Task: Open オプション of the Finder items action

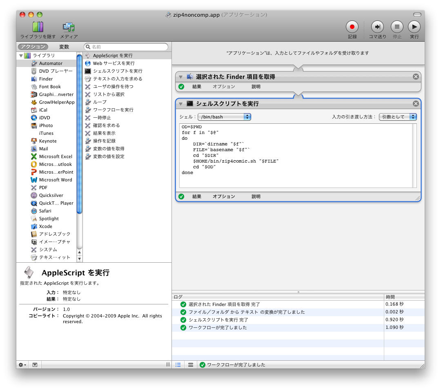Action: point(224,87)
